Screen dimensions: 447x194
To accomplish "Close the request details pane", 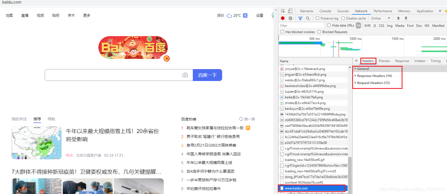I will (356, 61).
